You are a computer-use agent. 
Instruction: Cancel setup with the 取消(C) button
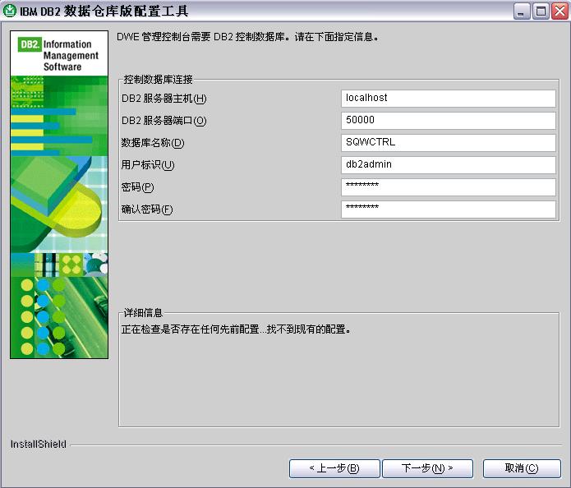pyautogui.click(x=521, y=468)
